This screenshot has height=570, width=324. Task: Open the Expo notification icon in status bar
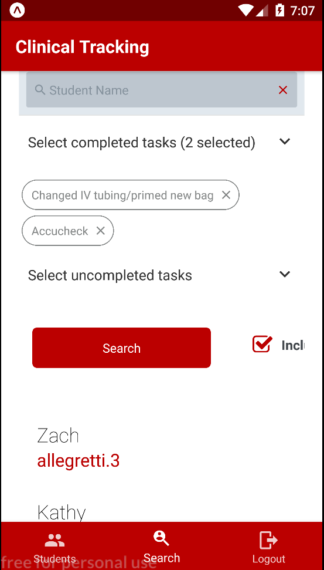(x=18, y=11)
